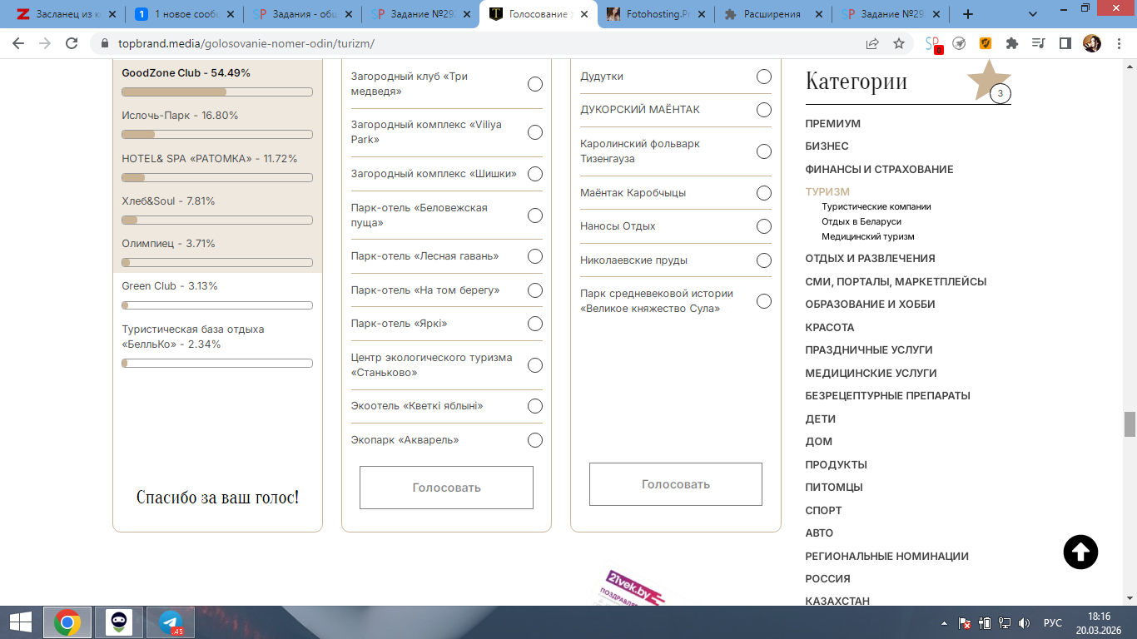This screenshot has width=1137, height=639.
Task: Select Парк-отель «На том берегу»
Action: click(535, 290)
